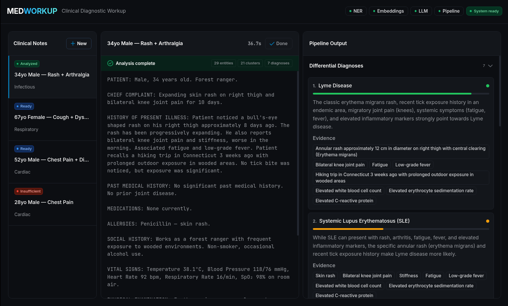Open the 34yo Male Rash + Arthralgia note
Image resolution: width=508 pixels, height=306 pixels.
tap(52, 77)
